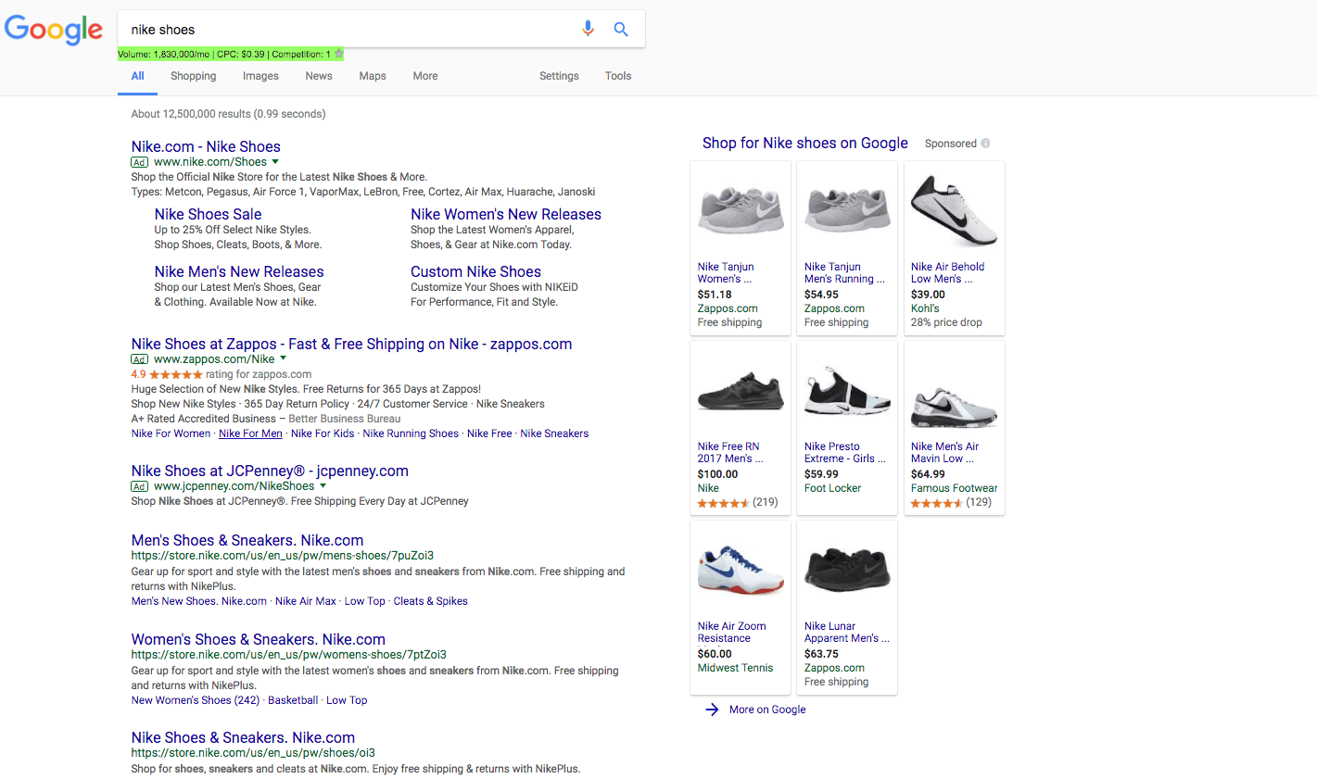The image size is (1317, 779).
Task: Open the Nike Air Behold shoe image
Action: tap(954, 210)
